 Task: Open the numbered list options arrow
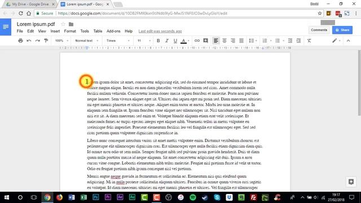pyautogui.click(x=271, y=41)
